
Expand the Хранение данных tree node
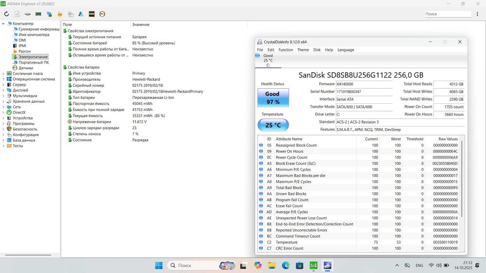click(x=3, y=101)
